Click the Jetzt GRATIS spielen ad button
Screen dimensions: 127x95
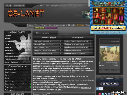pyautogui.click(x=108, y=28)
